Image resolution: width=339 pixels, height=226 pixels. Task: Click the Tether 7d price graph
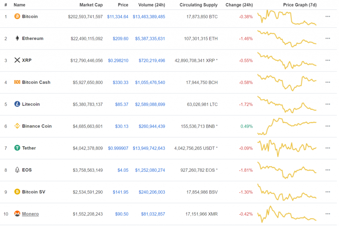(x=287, y=148)
